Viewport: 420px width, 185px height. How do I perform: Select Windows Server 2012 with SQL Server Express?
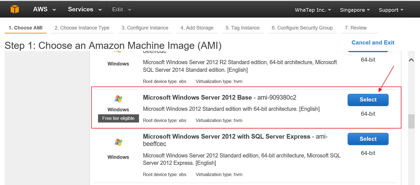tap(368, 139)
